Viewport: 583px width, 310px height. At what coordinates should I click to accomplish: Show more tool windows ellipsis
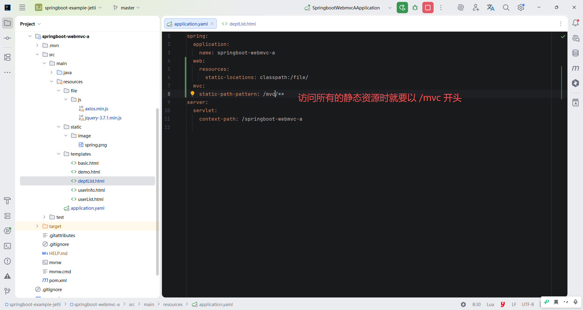[8, 72]
